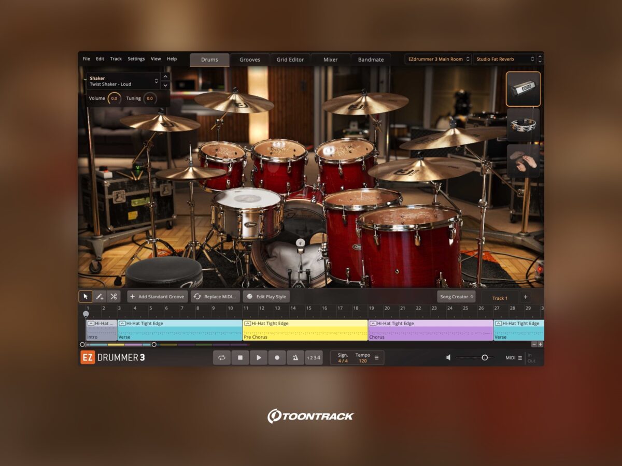Image resolution: width=622 pixels, height=466 pixels.
Task: Step to next shaker articulation (down chevron)
Action: tap(165, 85)
